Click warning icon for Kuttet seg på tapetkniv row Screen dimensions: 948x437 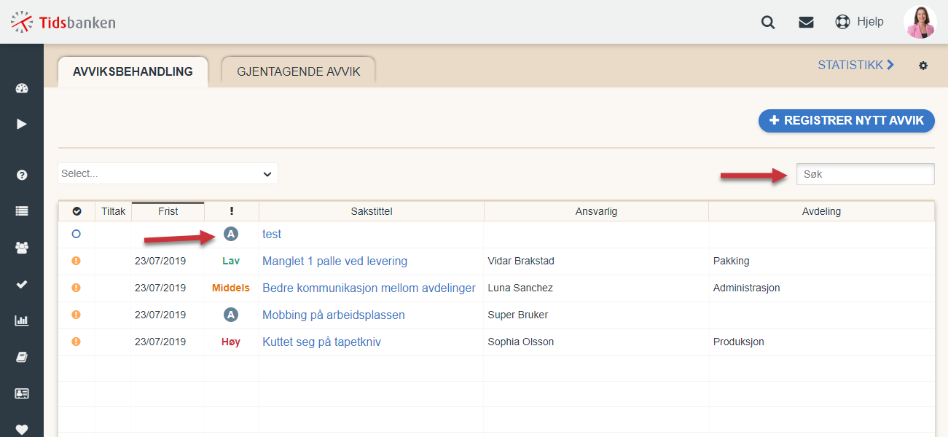pyautogui.click(x=77, y=342)
